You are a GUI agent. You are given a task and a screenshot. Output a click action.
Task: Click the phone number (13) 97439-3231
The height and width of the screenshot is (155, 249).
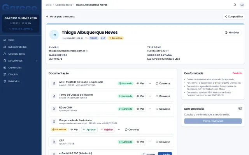click(157, 51)
